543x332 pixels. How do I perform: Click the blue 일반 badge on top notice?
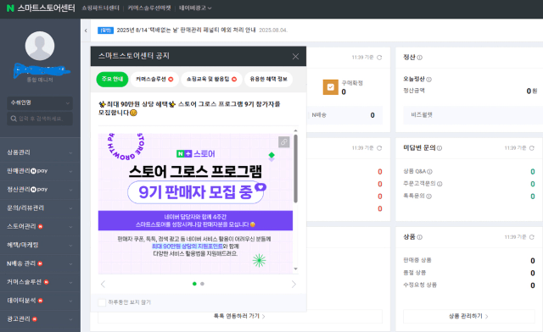tap(105, 30)
